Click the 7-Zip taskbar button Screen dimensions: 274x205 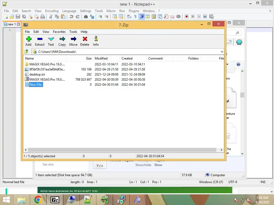[55, 200]
